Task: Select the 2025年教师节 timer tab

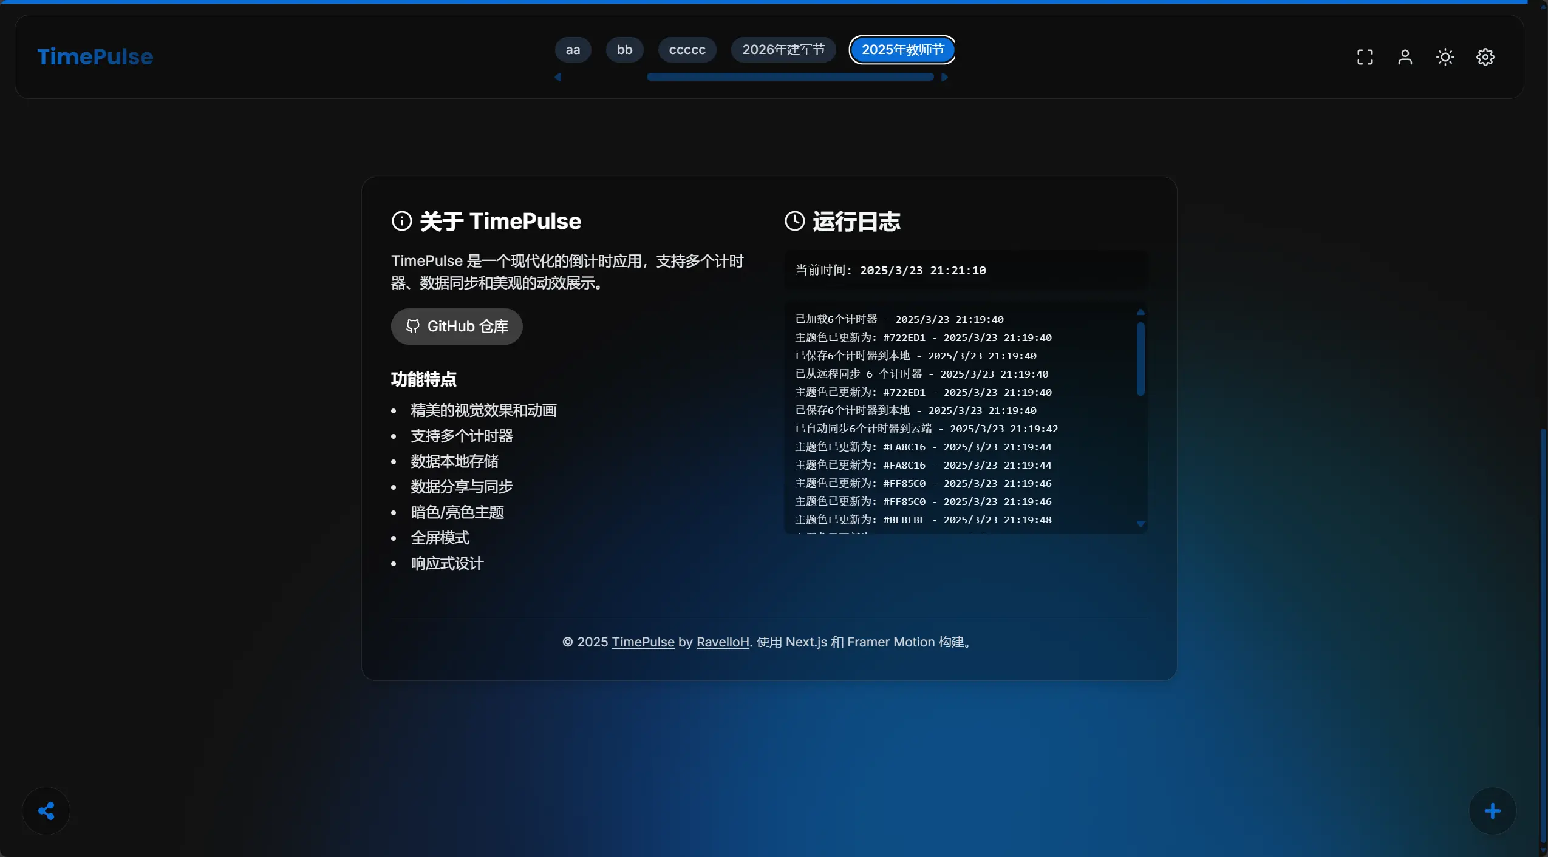Action: click(902, 50)
